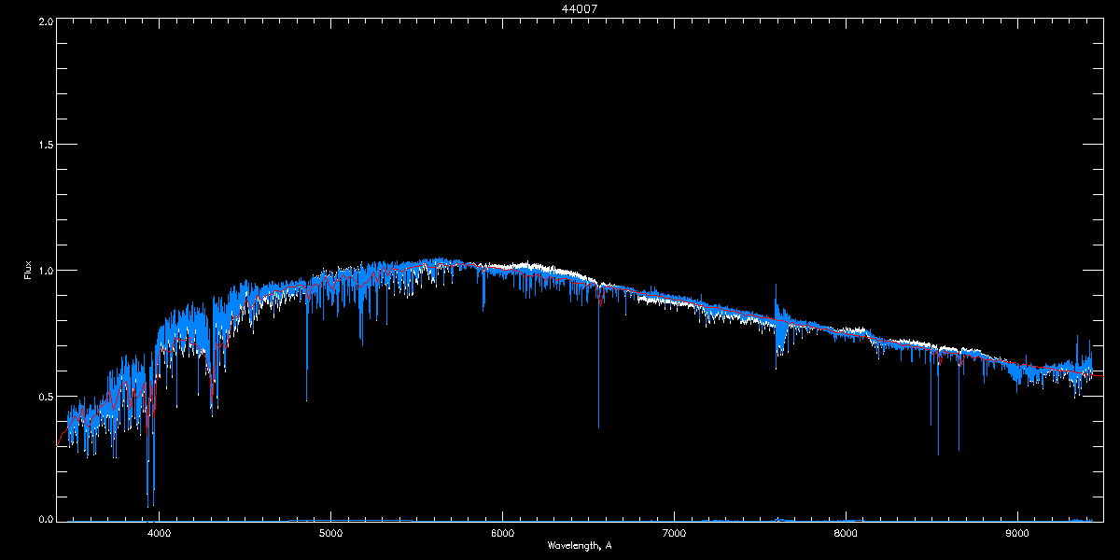Image resolution: width=1120 pixels, height=560 pixels.
Task: Click the 9000 x-axis tick label
Action: click(x=1017, y=534)
